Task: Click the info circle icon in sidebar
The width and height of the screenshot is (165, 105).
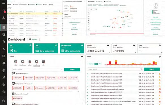Action: click(4, 92)
